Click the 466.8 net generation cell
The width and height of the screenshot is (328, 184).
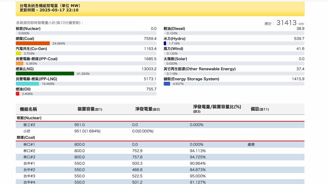(137, 170)
